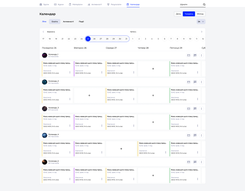The image size is (245, 191).
Task: Click the mail icon for Команда_5
Action: click(x=189, y=162)
